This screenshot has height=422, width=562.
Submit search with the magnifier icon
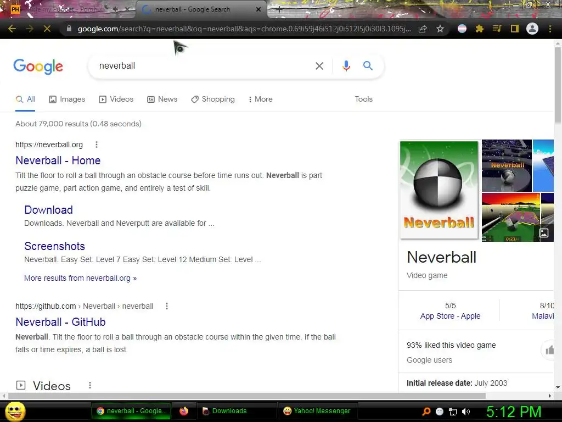click(368, 66)
